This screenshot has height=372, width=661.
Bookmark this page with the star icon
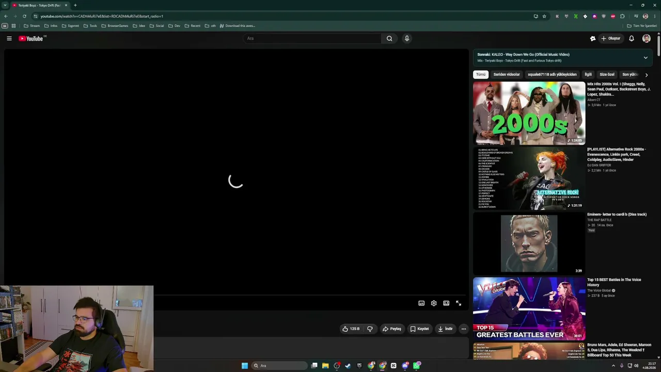(x=544, y=16)
